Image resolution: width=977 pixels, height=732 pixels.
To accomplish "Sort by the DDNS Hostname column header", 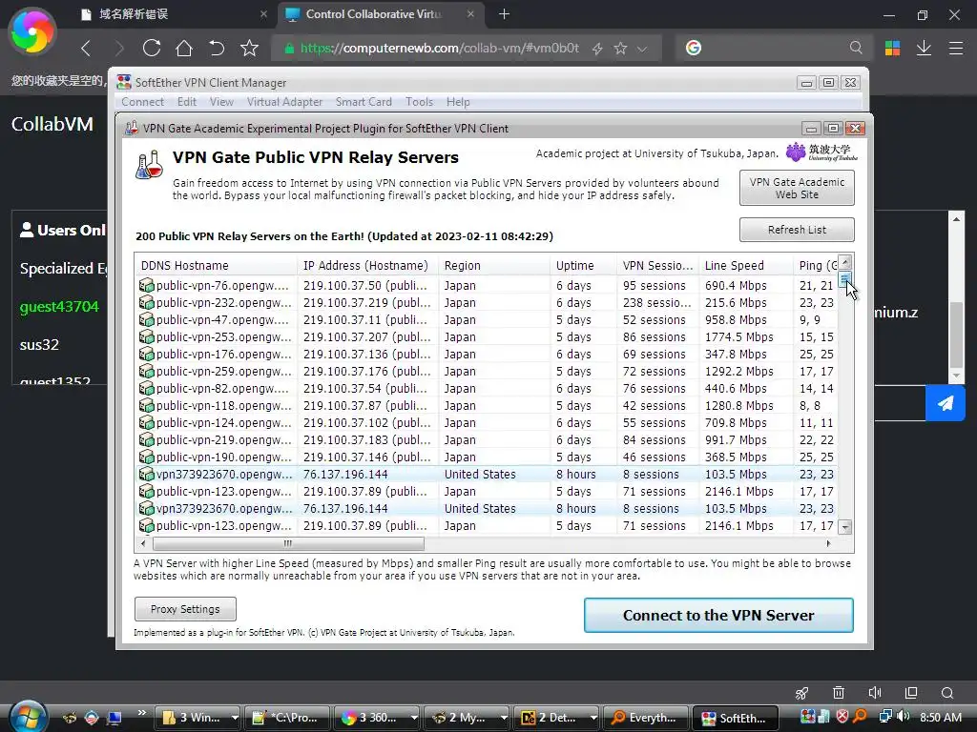I will 216,266.
